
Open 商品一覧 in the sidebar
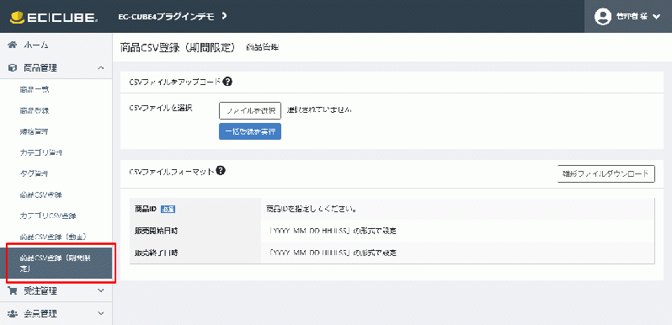click(35, 89)
